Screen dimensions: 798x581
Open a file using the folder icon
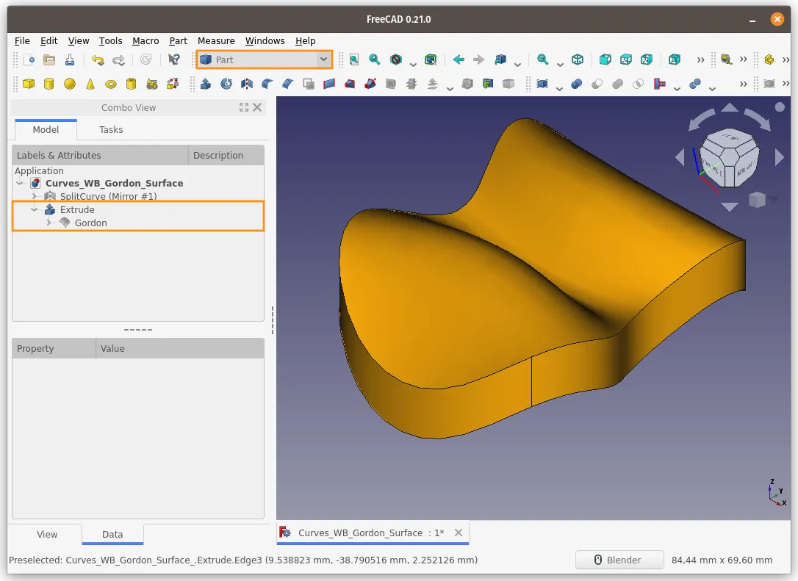pos(49,59)
